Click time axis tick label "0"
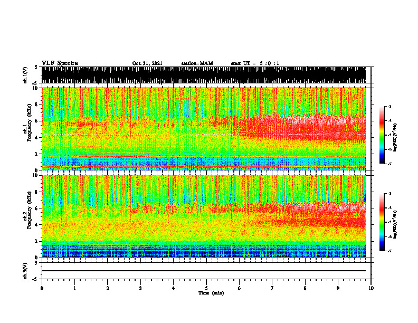 (x=42, y=288)
